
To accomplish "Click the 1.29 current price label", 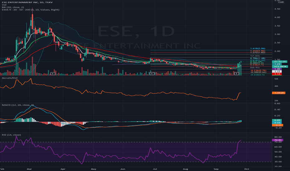I will coord(277,64).
